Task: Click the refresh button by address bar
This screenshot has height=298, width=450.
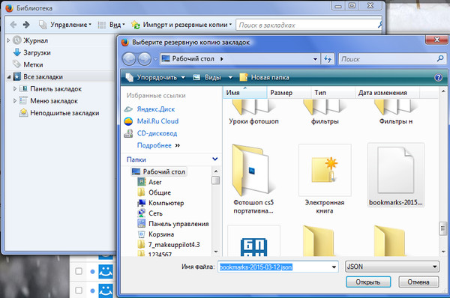Action: pos(328,59)
